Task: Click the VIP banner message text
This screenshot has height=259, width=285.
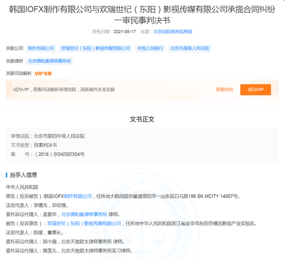Action: (64, 90)
